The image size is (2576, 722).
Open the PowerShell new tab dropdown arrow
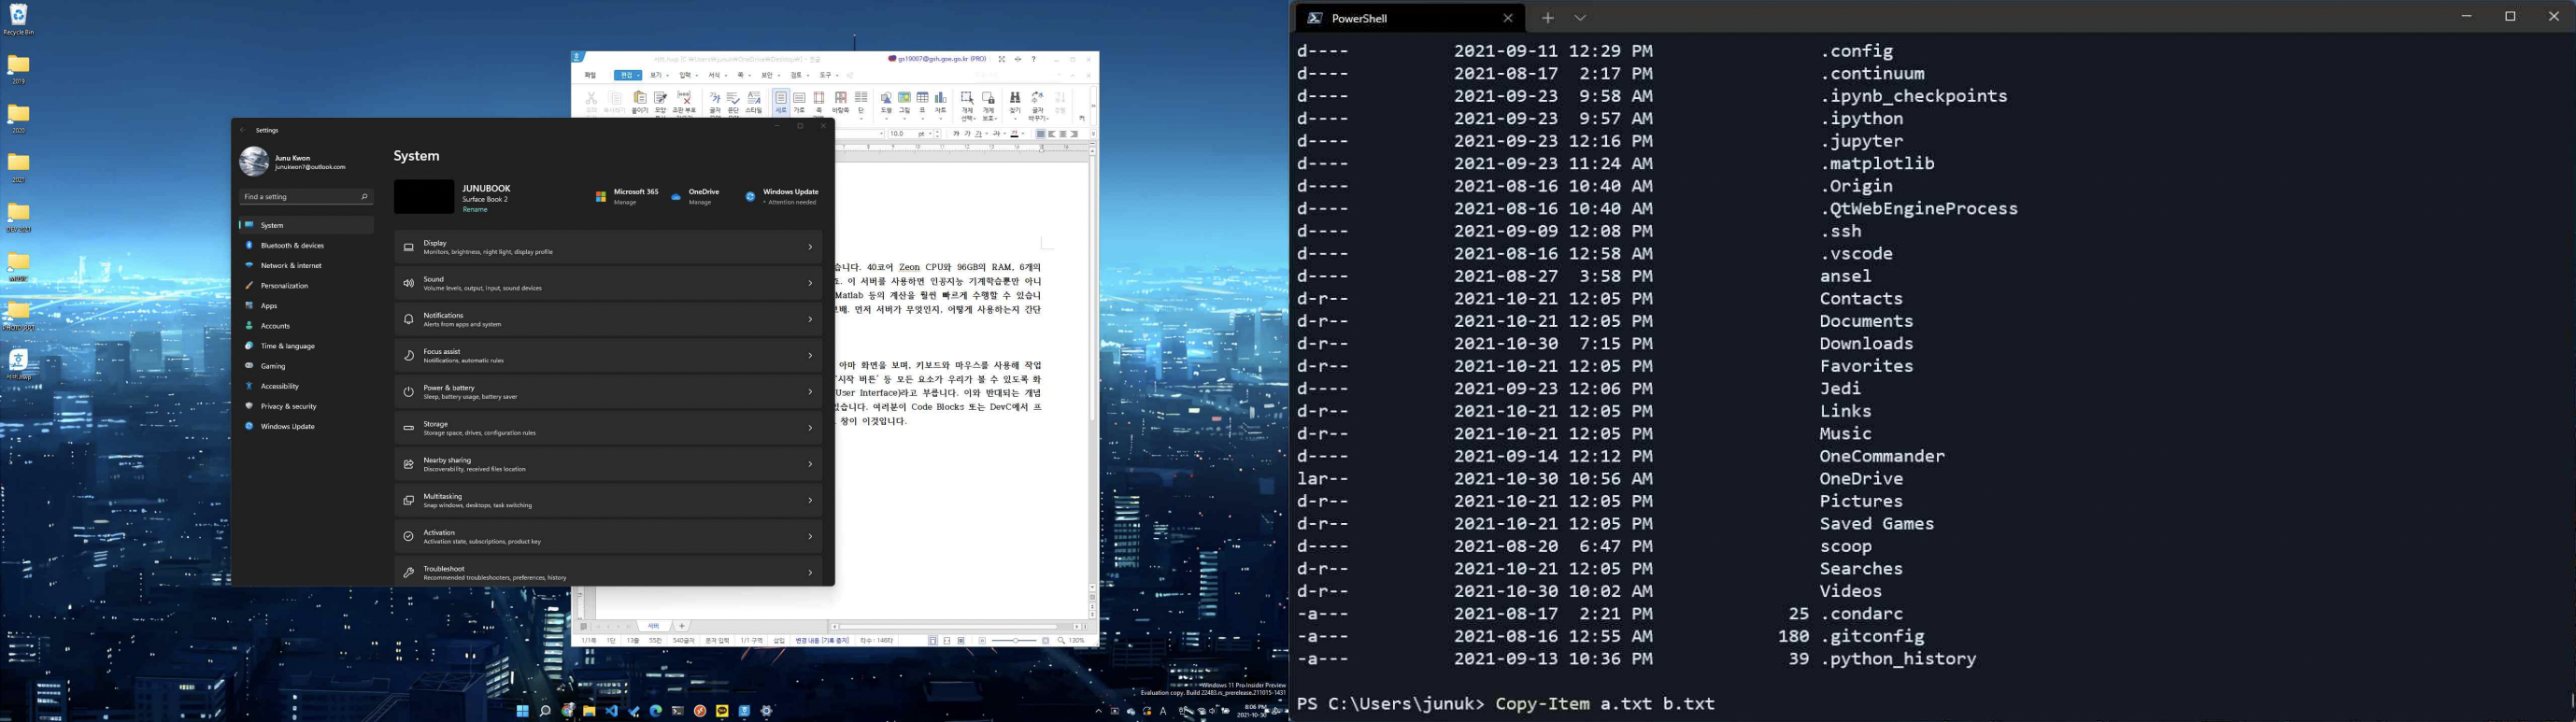pos(1580,18)
